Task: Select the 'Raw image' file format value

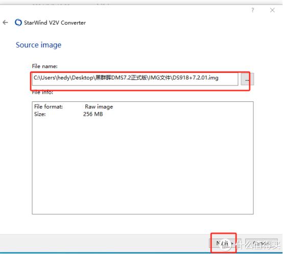Action: pyautogui.click(x=99, y=107)
